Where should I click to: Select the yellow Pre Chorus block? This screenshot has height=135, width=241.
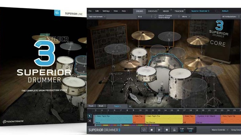tap(164, 119)
